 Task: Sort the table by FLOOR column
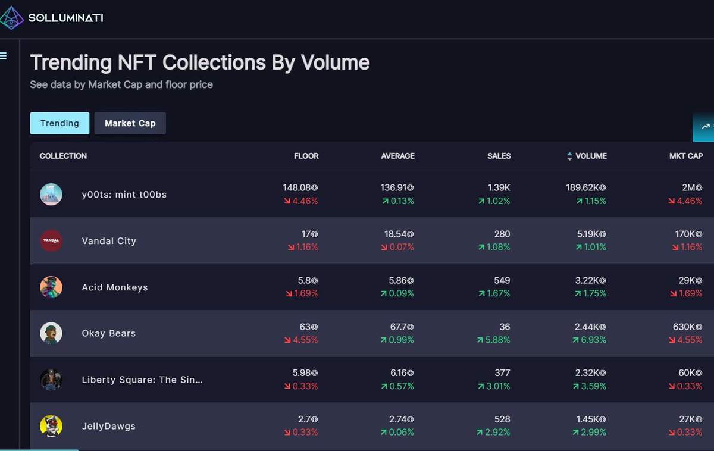tap(306, 156)
